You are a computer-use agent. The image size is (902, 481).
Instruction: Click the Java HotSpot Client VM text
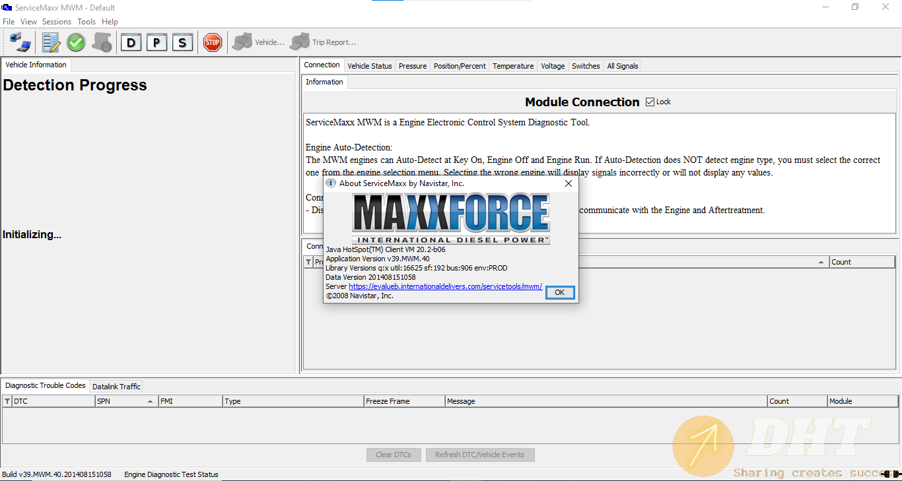[386, 249]
